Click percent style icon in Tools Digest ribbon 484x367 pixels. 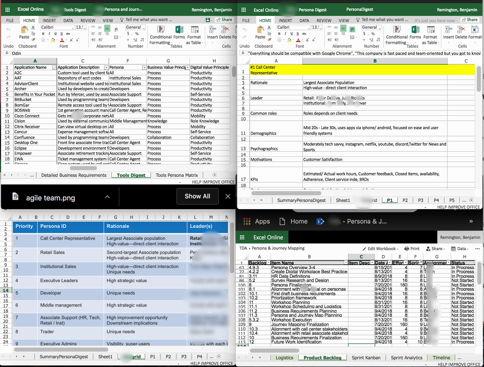137,34
